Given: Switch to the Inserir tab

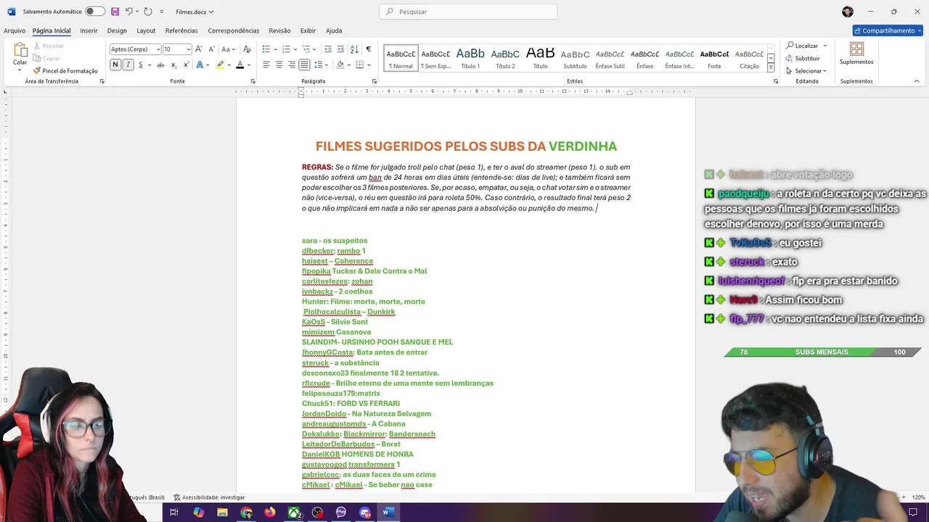Looking at the screenshot, I should point(89,30).
